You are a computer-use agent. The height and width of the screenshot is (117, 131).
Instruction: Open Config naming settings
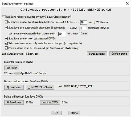[119, 54]
